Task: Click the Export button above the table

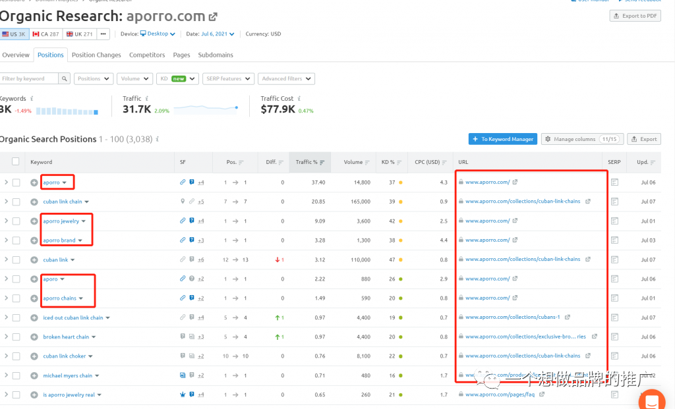Action: pyautogui.click(x=644, y=139)
